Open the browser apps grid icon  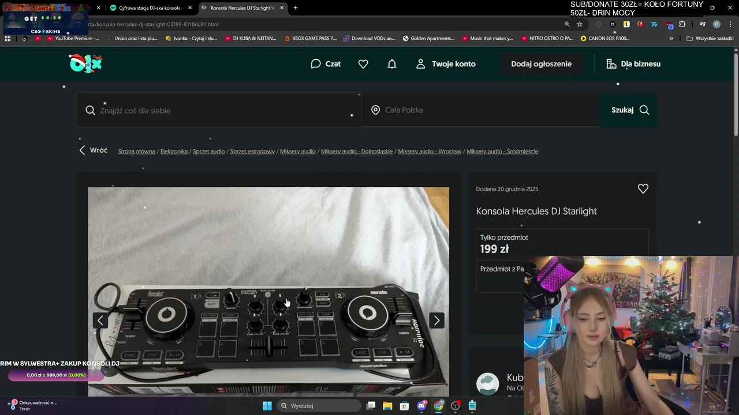click(8, 39)
